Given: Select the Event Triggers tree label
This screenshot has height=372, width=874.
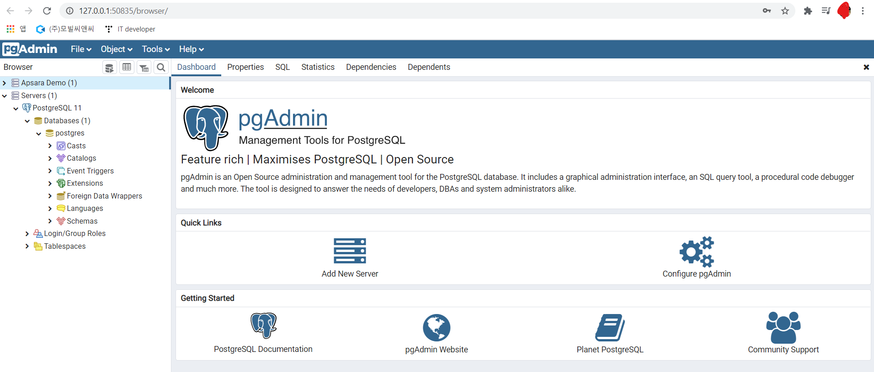Looking at the screenshot, I should tap(90, 171).
